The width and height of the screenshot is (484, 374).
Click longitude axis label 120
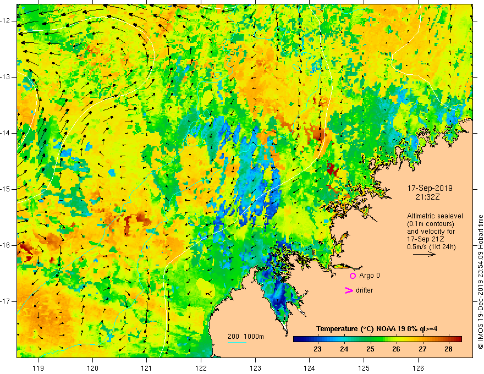pos(92,368)
